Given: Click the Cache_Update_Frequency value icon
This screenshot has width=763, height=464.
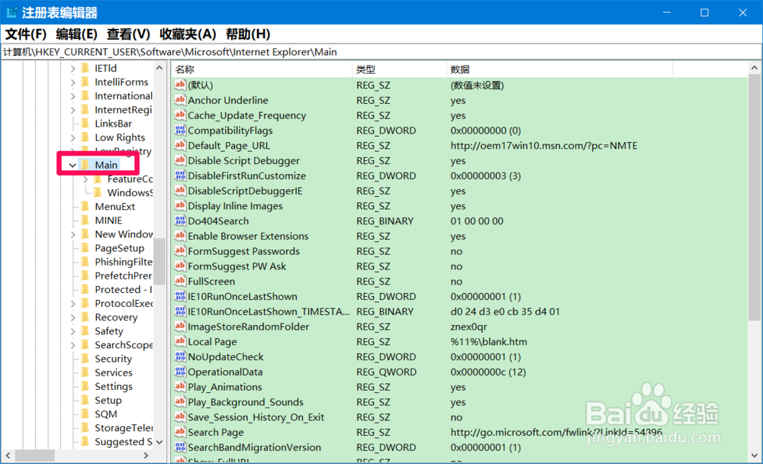Looking at the screenshot, I should point(180,115).
